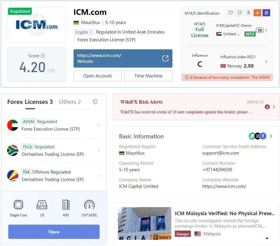This screenshot has height=246, width=280.
Task: Expand the FSCA Regulated license row arrow
Action: coord(99,150)
